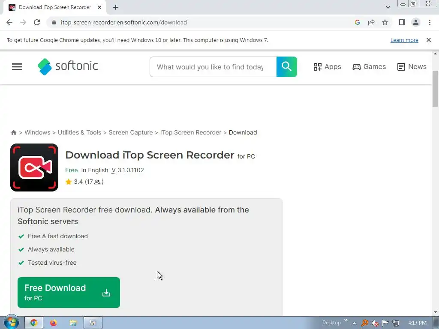Select the Download iTop Screen Recorder tab

coord(55,7)
